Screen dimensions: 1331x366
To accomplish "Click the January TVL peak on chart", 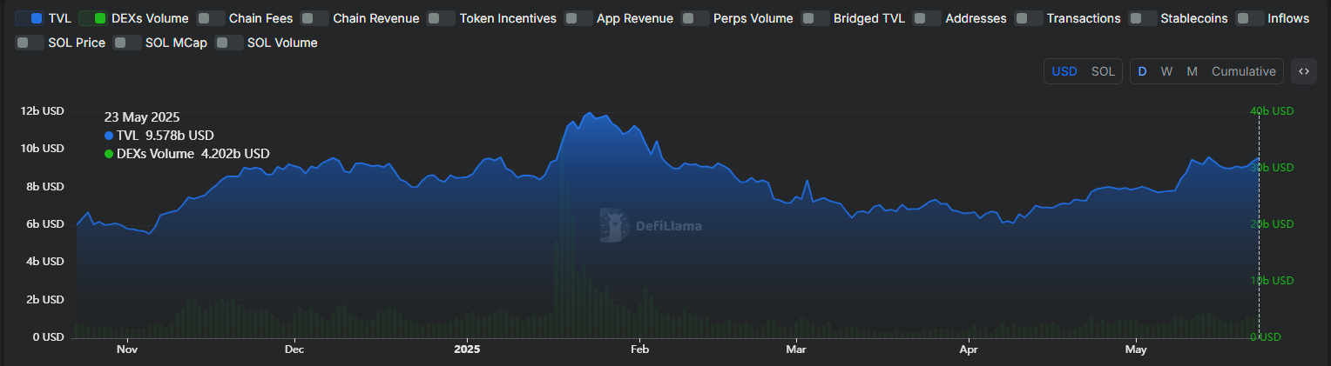I will [x=591, y=113].
